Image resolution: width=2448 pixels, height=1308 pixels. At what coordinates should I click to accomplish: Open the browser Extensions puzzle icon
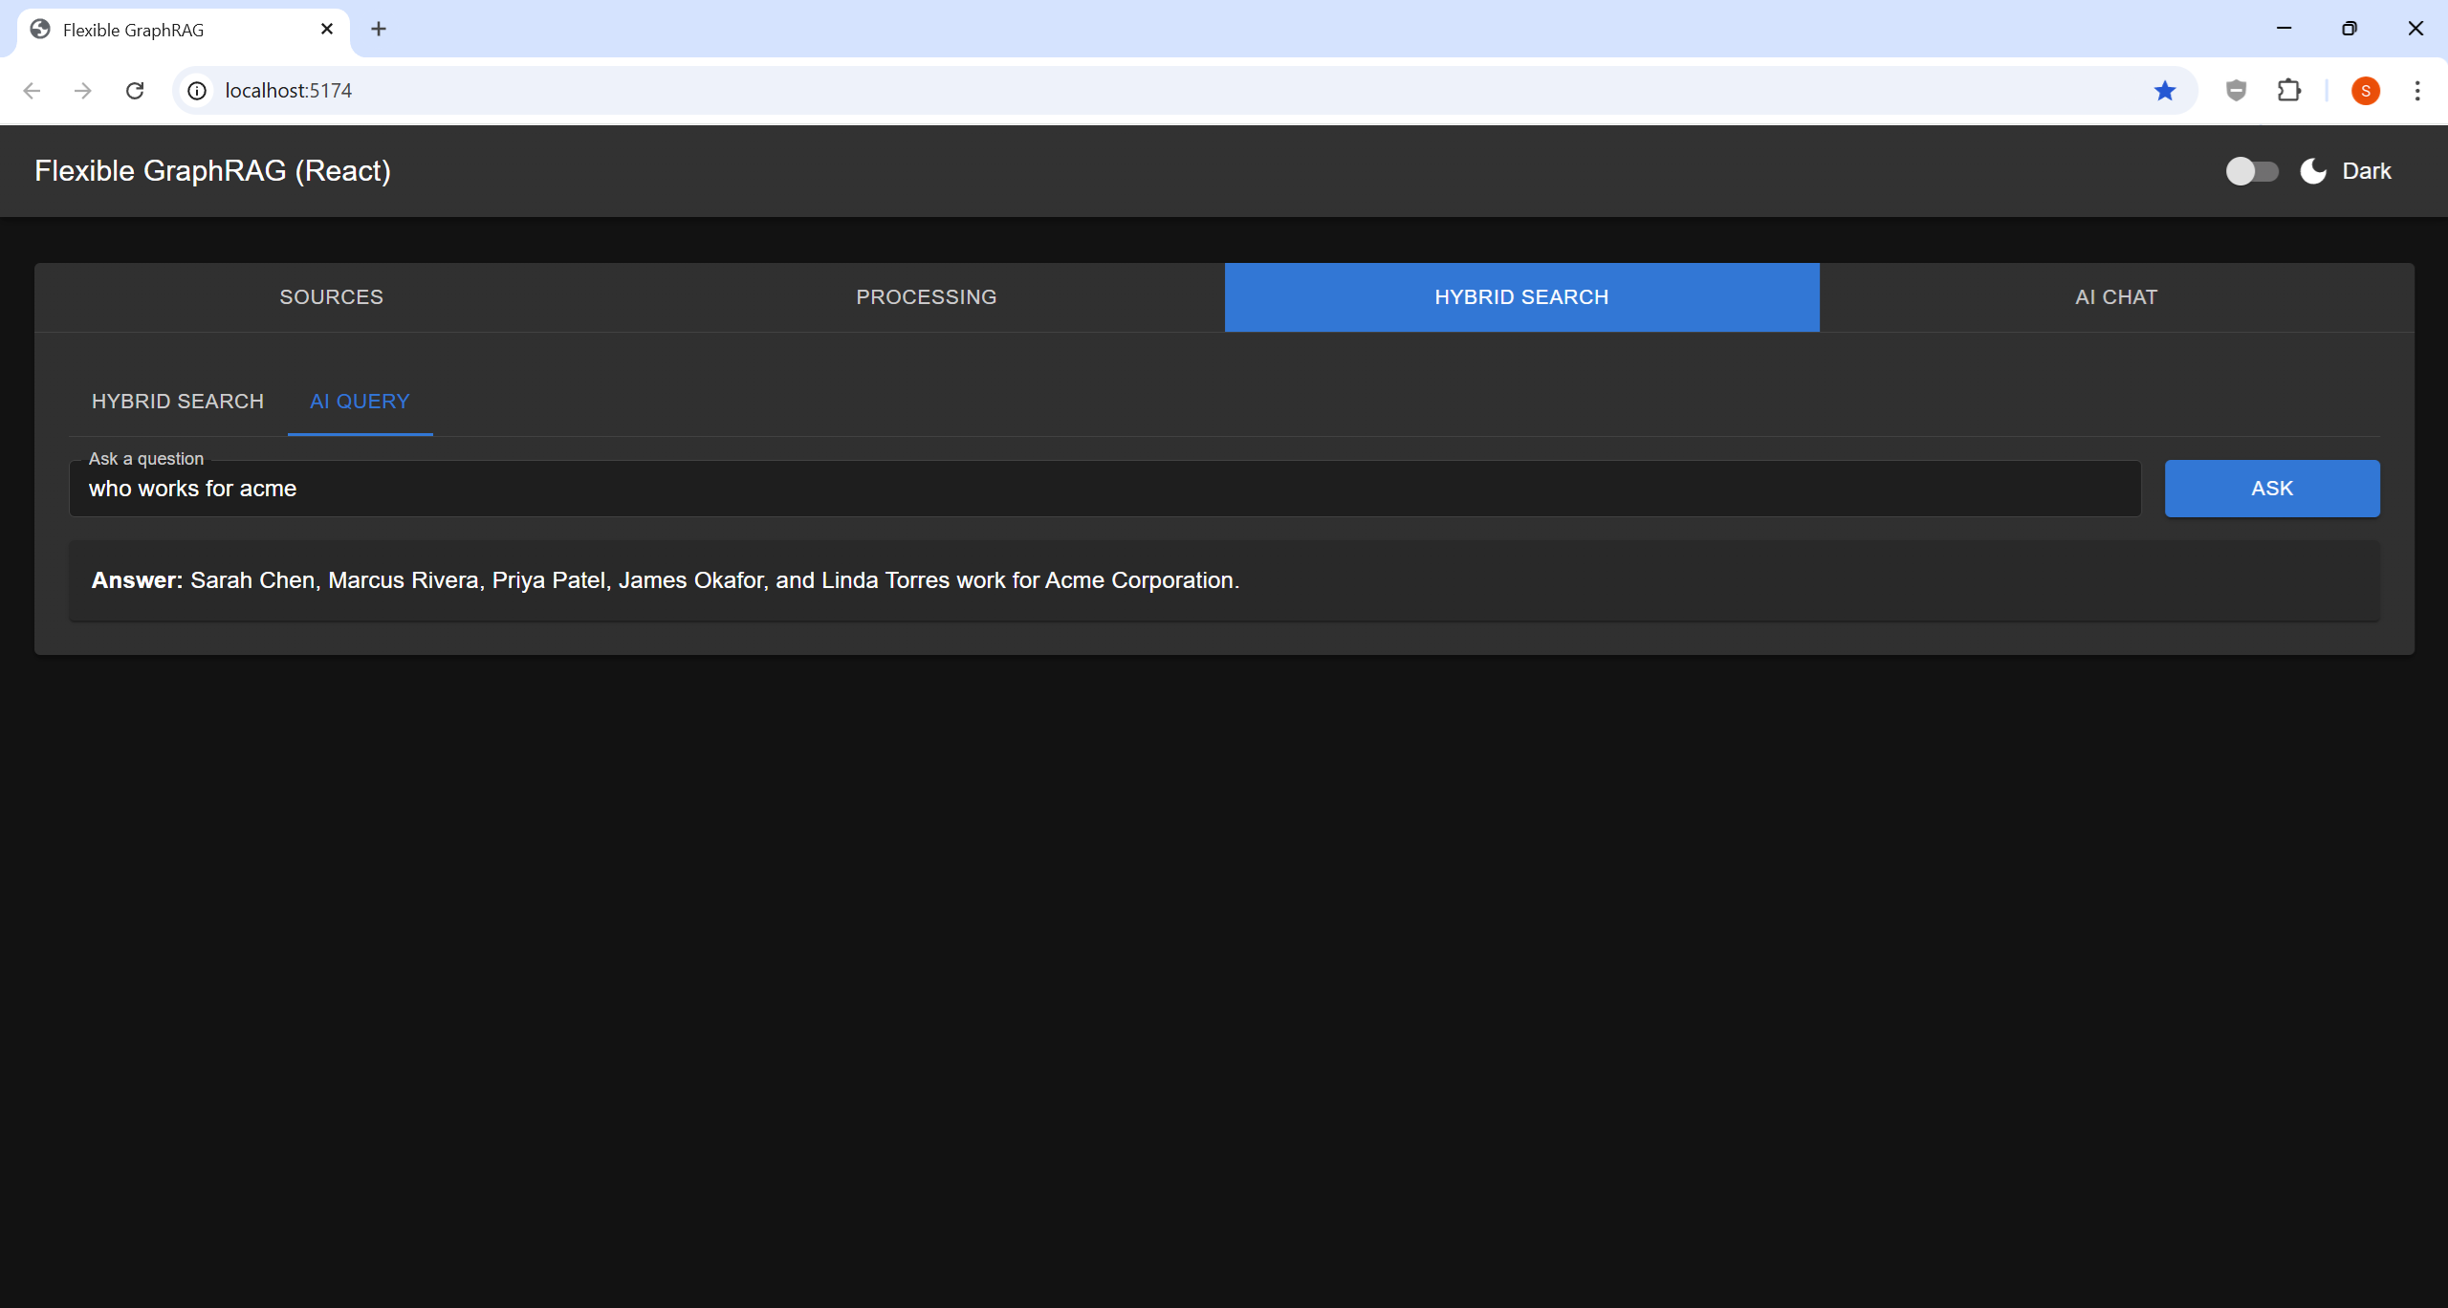click(x=2289, y=91)
